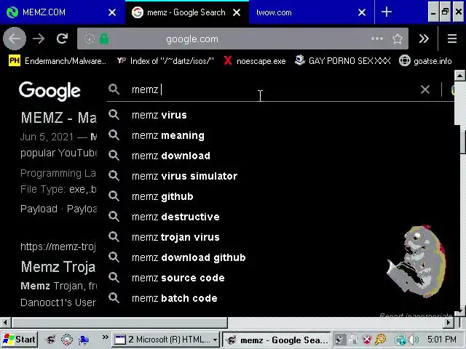The height and width of the screenshot is (349, 466).
Task: Select the memz - Google Sea... taskbar button
Action: [277, 340]
